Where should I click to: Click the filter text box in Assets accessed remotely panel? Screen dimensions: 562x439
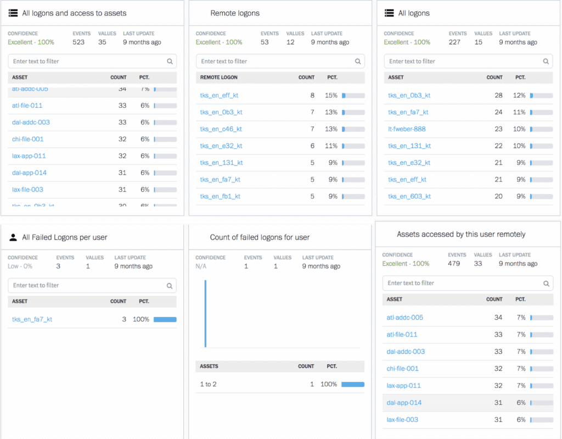pos(467,283)
